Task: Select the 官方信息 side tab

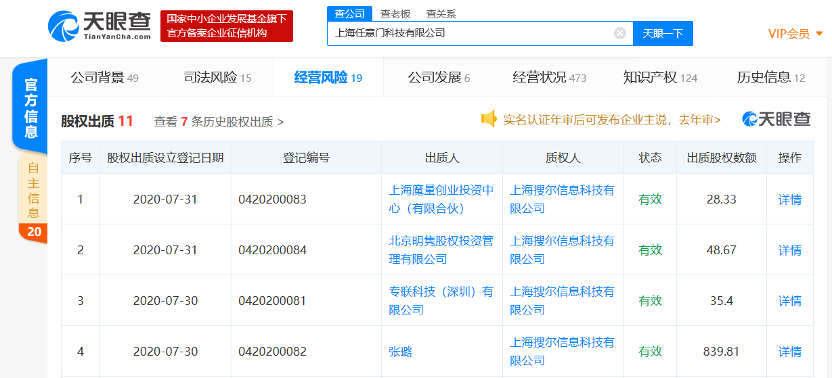Action: [x=31, y=108]
